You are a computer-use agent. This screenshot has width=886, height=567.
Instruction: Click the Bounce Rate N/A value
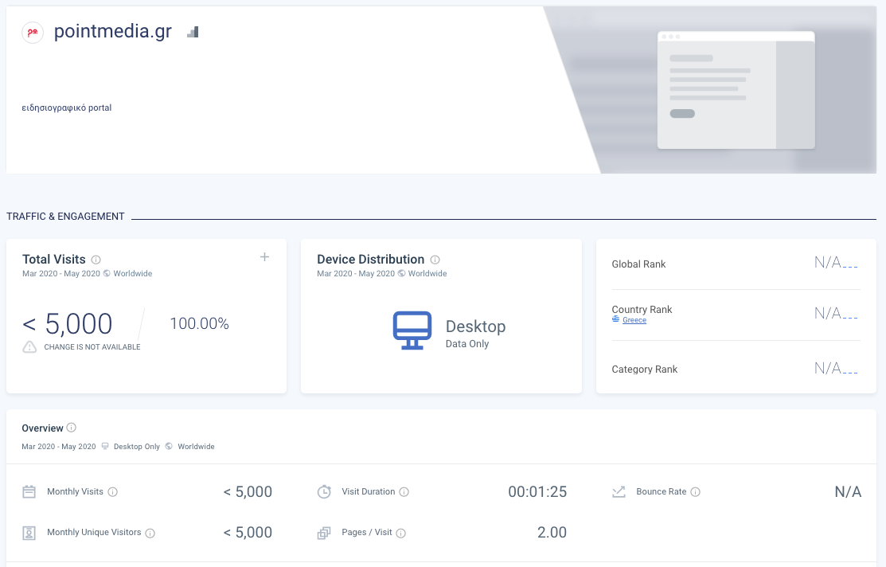coord(848,492)
